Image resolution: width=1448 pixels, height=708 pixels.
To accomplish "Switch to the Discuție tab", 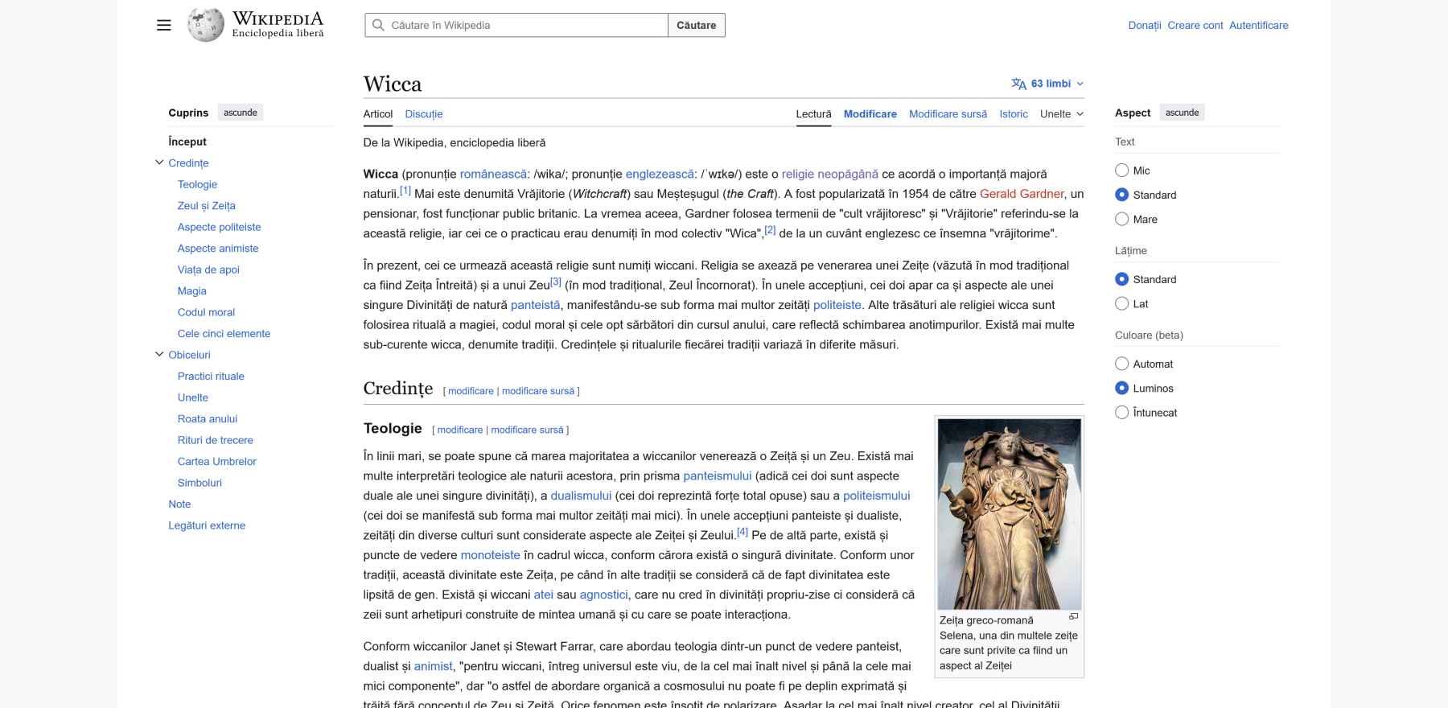I will pos(423,114).
